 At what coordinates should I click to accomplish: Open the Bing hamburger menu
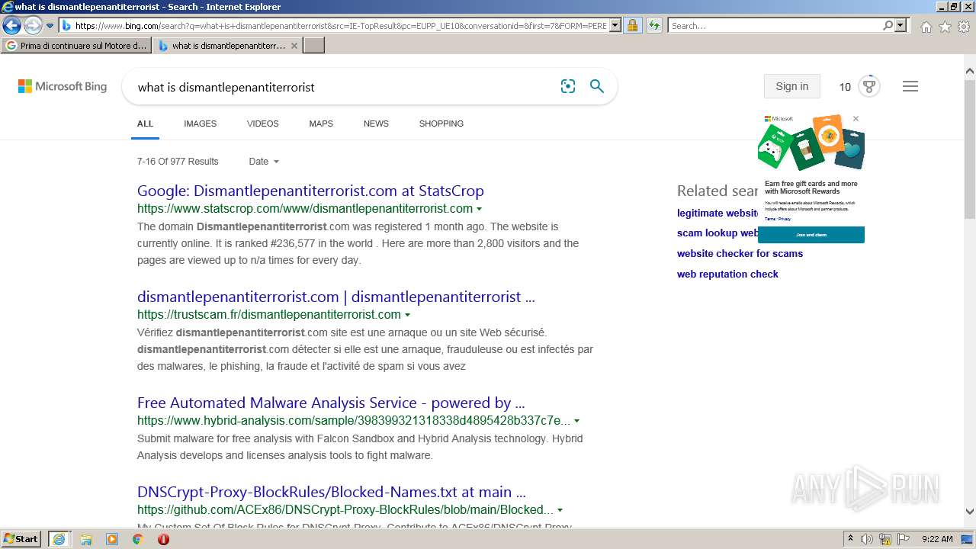tap(910, 86)
